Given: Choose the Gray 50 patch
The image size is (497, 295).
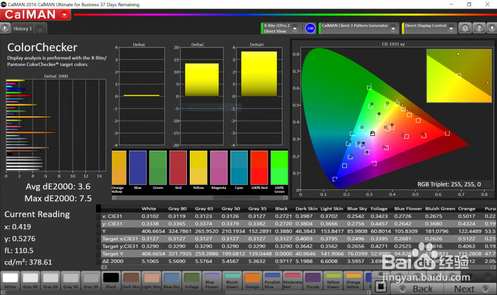Looking at the screenshot, I should 71,280.
